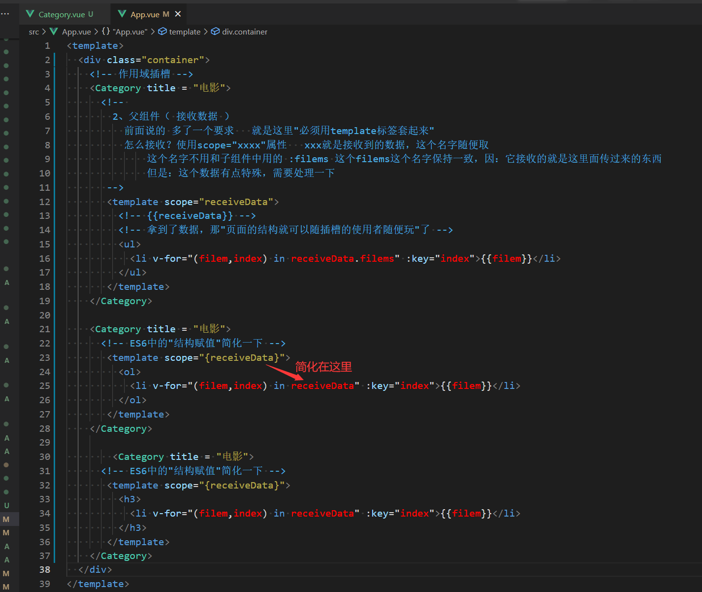Screen dimensions: 702x592
Task: Click the opening ul tag on line 15
Action: [129, 244]
